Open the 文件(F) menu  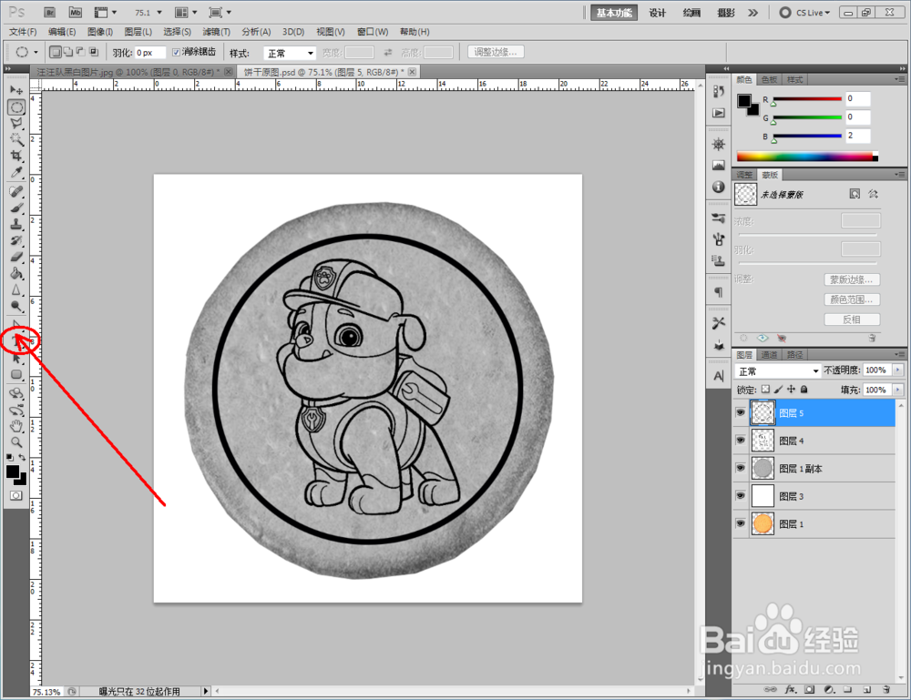click(23, 31)
